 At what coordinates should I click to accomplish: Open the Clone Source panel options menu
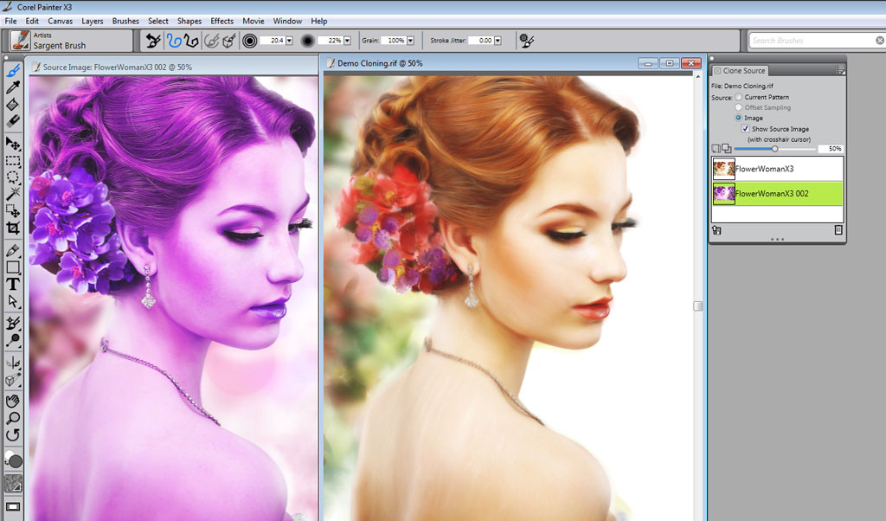(x=841, y=70)
